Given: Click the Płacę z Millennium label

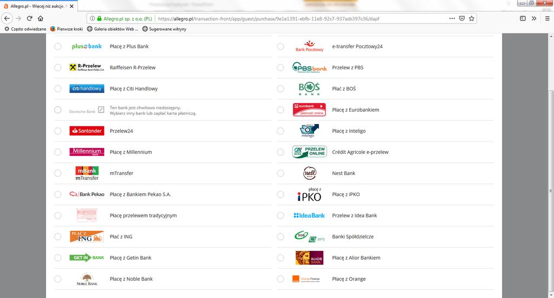Looking at the screenshot, I should (131, 152).
